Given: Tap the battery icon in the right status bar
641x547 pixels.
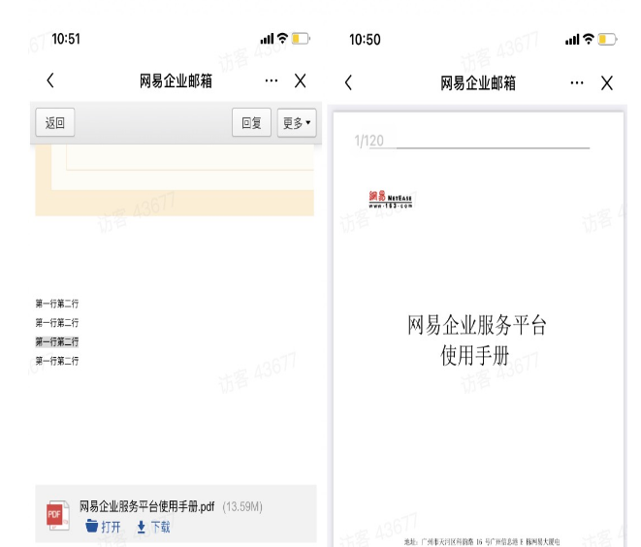Looking at the screenshot, I should [x=607, y=39].
